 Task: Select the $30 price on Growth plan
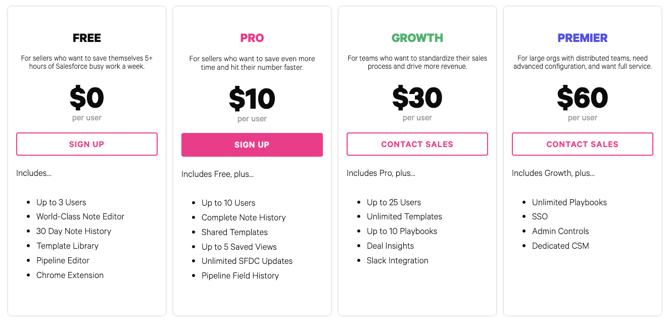(417, 98)
